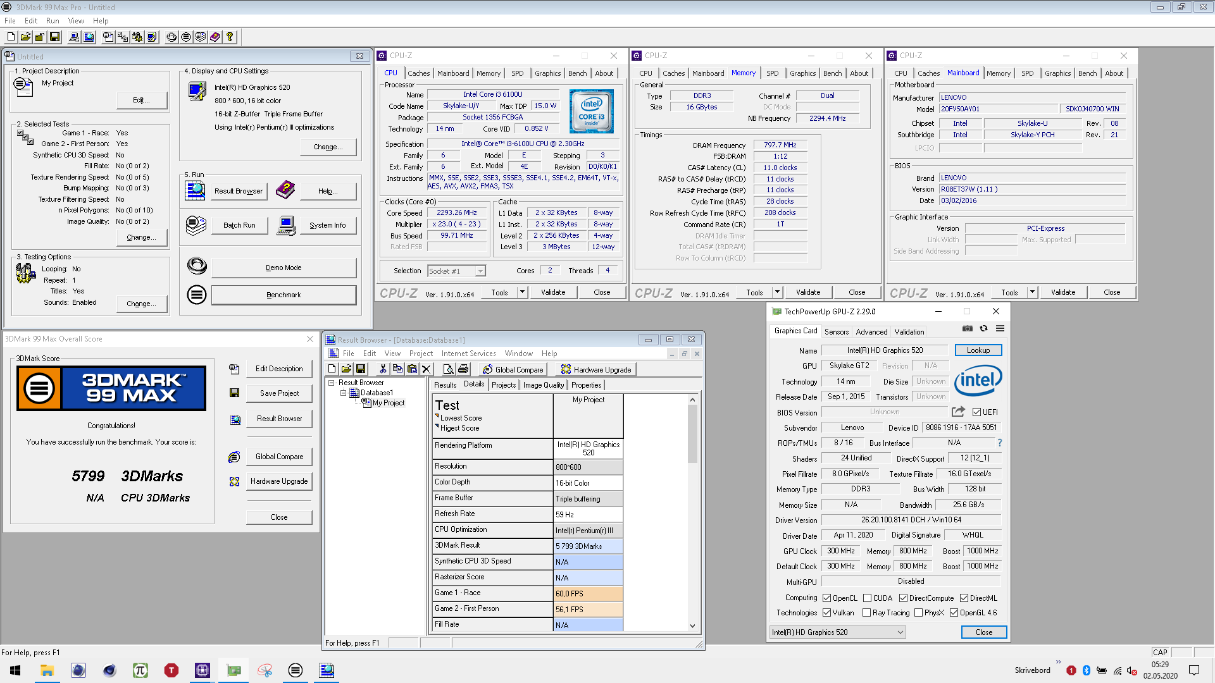Click Print icon in Result Browser toolbar
Screen dimensions: 1215x683
coord(463,369)
